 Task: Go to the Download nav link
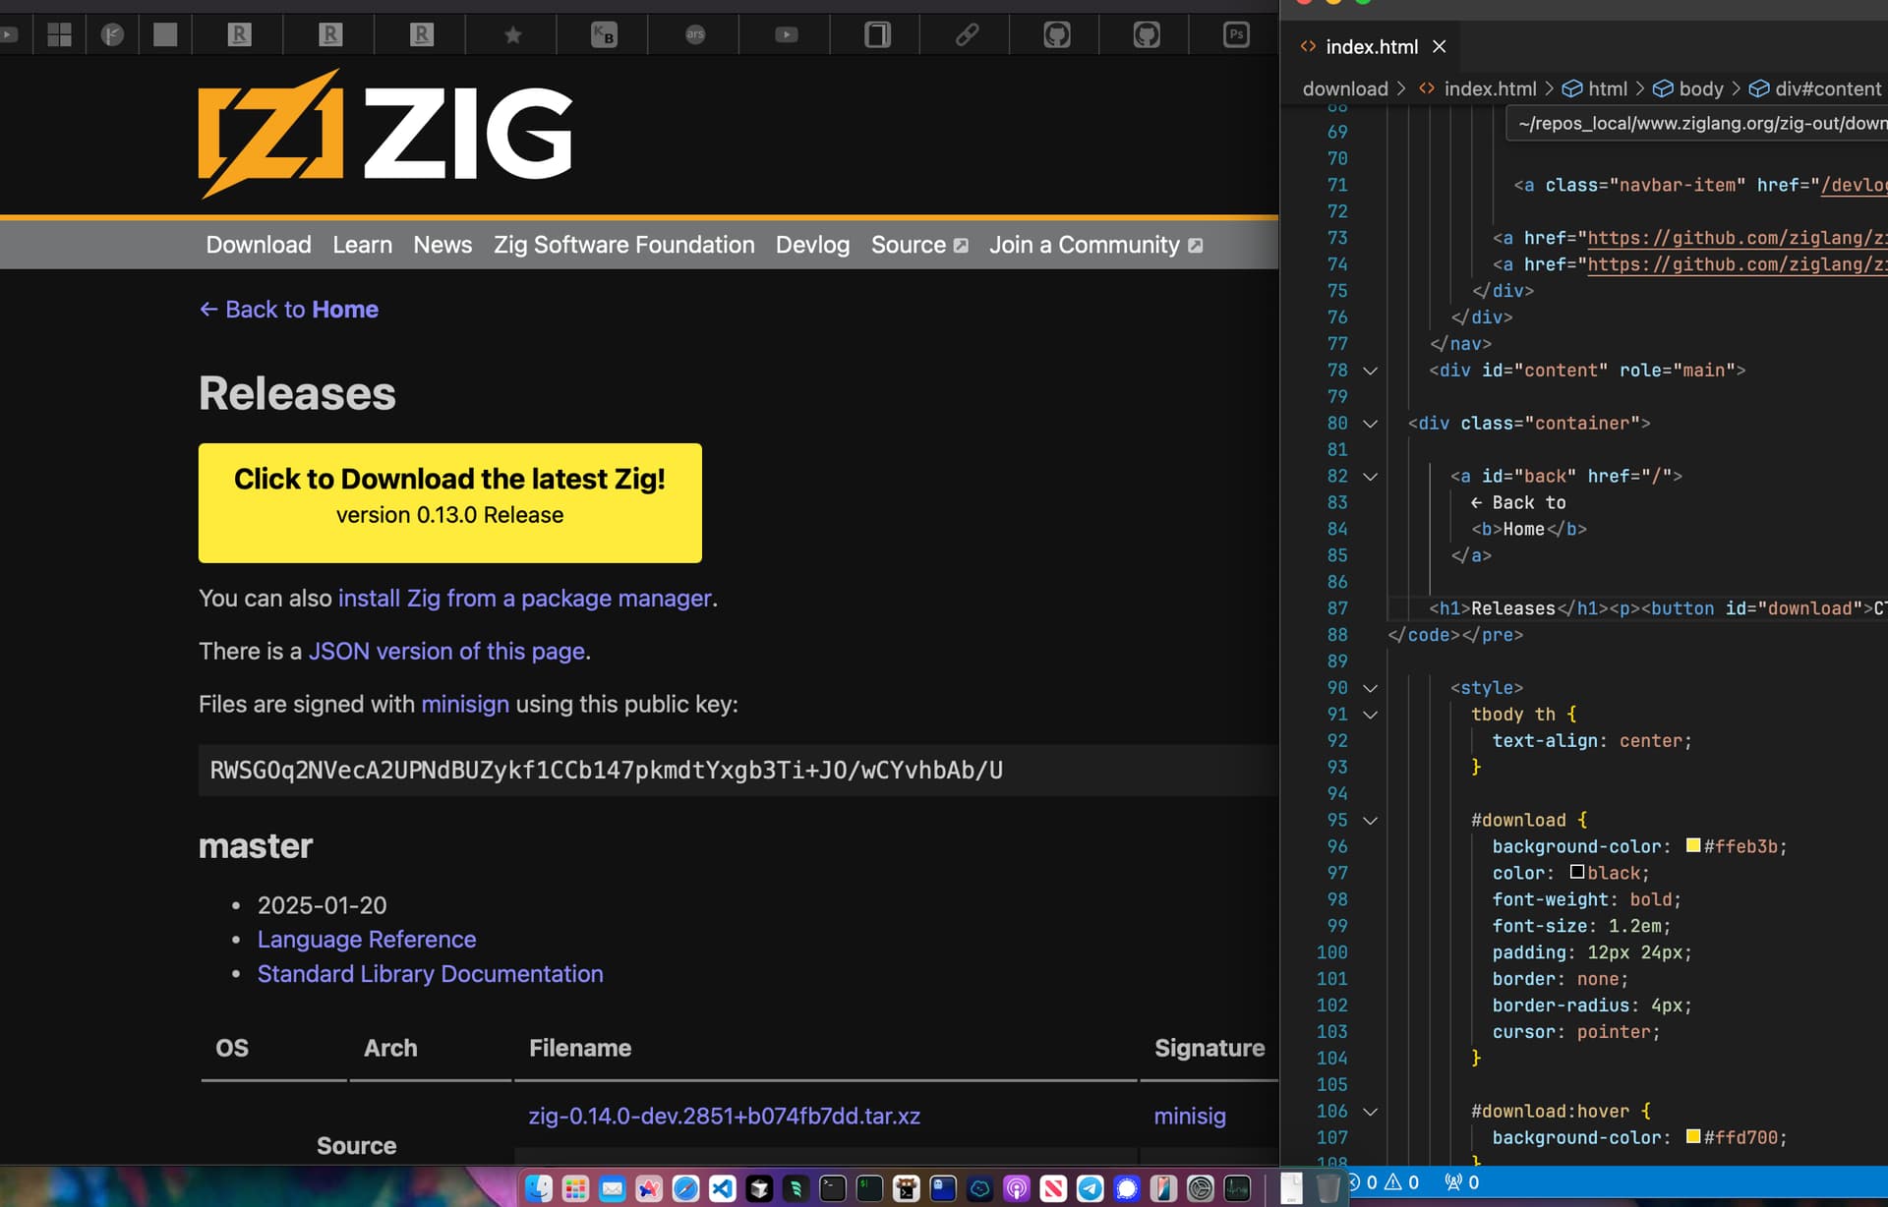coord(259,245)
